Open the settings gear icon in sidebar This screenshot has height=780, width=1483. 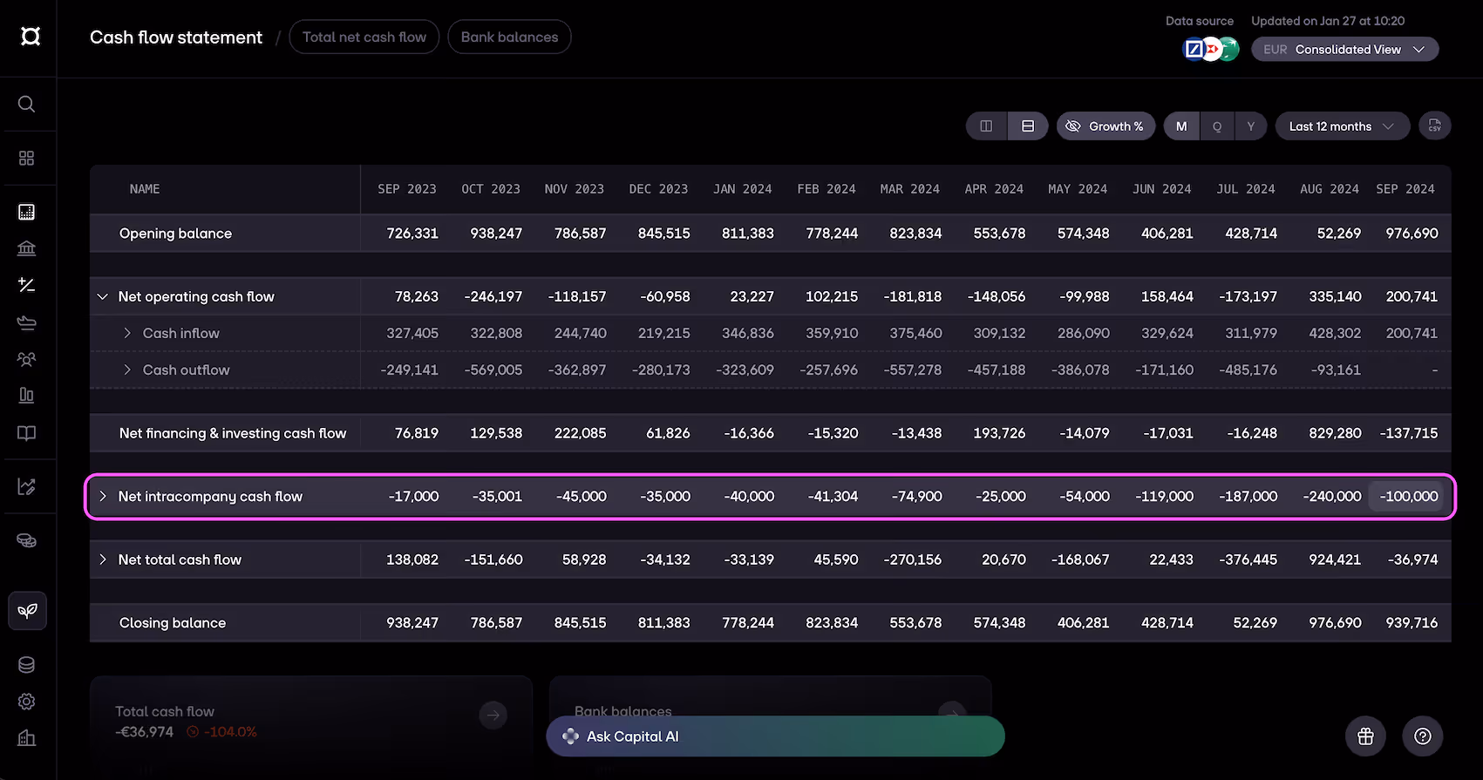(x=27, y=702)
